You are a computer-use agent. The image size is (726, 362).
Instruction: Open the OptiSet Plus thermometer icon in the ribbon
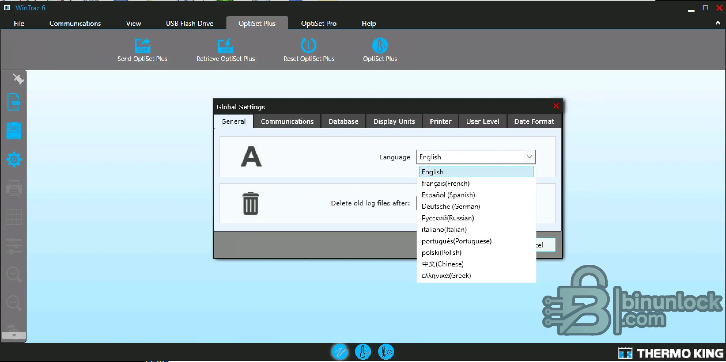point(380,45)
